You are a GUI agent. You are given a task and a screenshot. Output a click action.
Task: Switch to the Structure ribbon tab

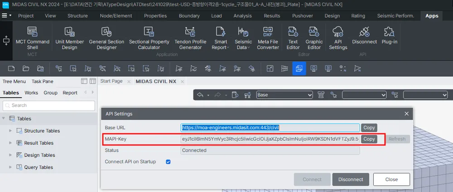point(77,16)
